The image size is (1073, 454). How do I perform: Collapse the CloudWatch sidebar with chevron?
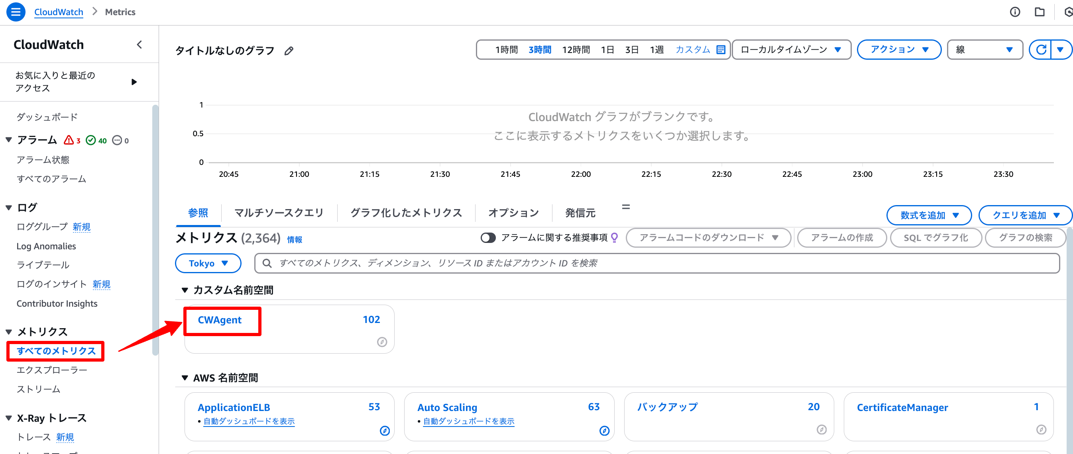(140, 45)
